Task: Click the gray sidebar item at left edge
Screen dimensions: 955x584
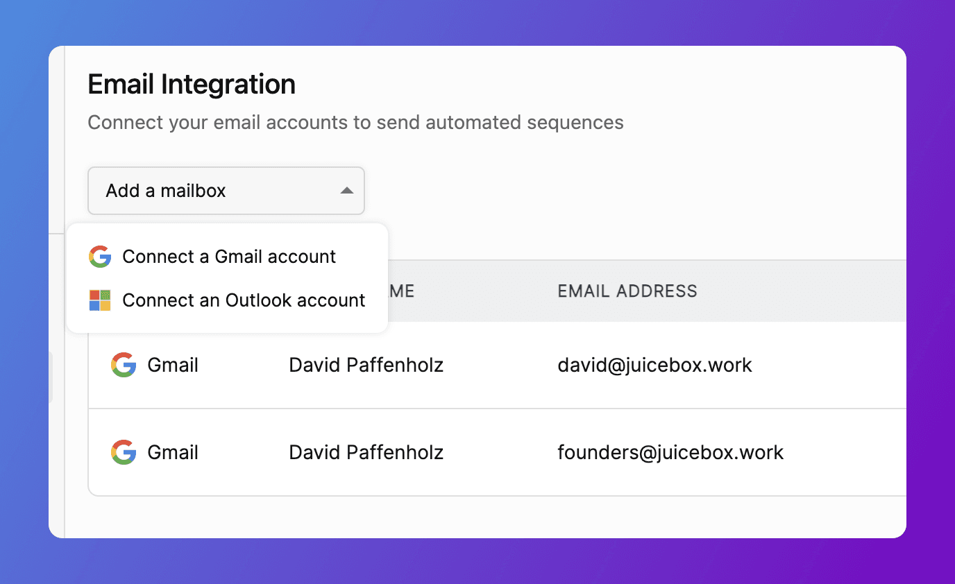Action: [x=51, y=377]
